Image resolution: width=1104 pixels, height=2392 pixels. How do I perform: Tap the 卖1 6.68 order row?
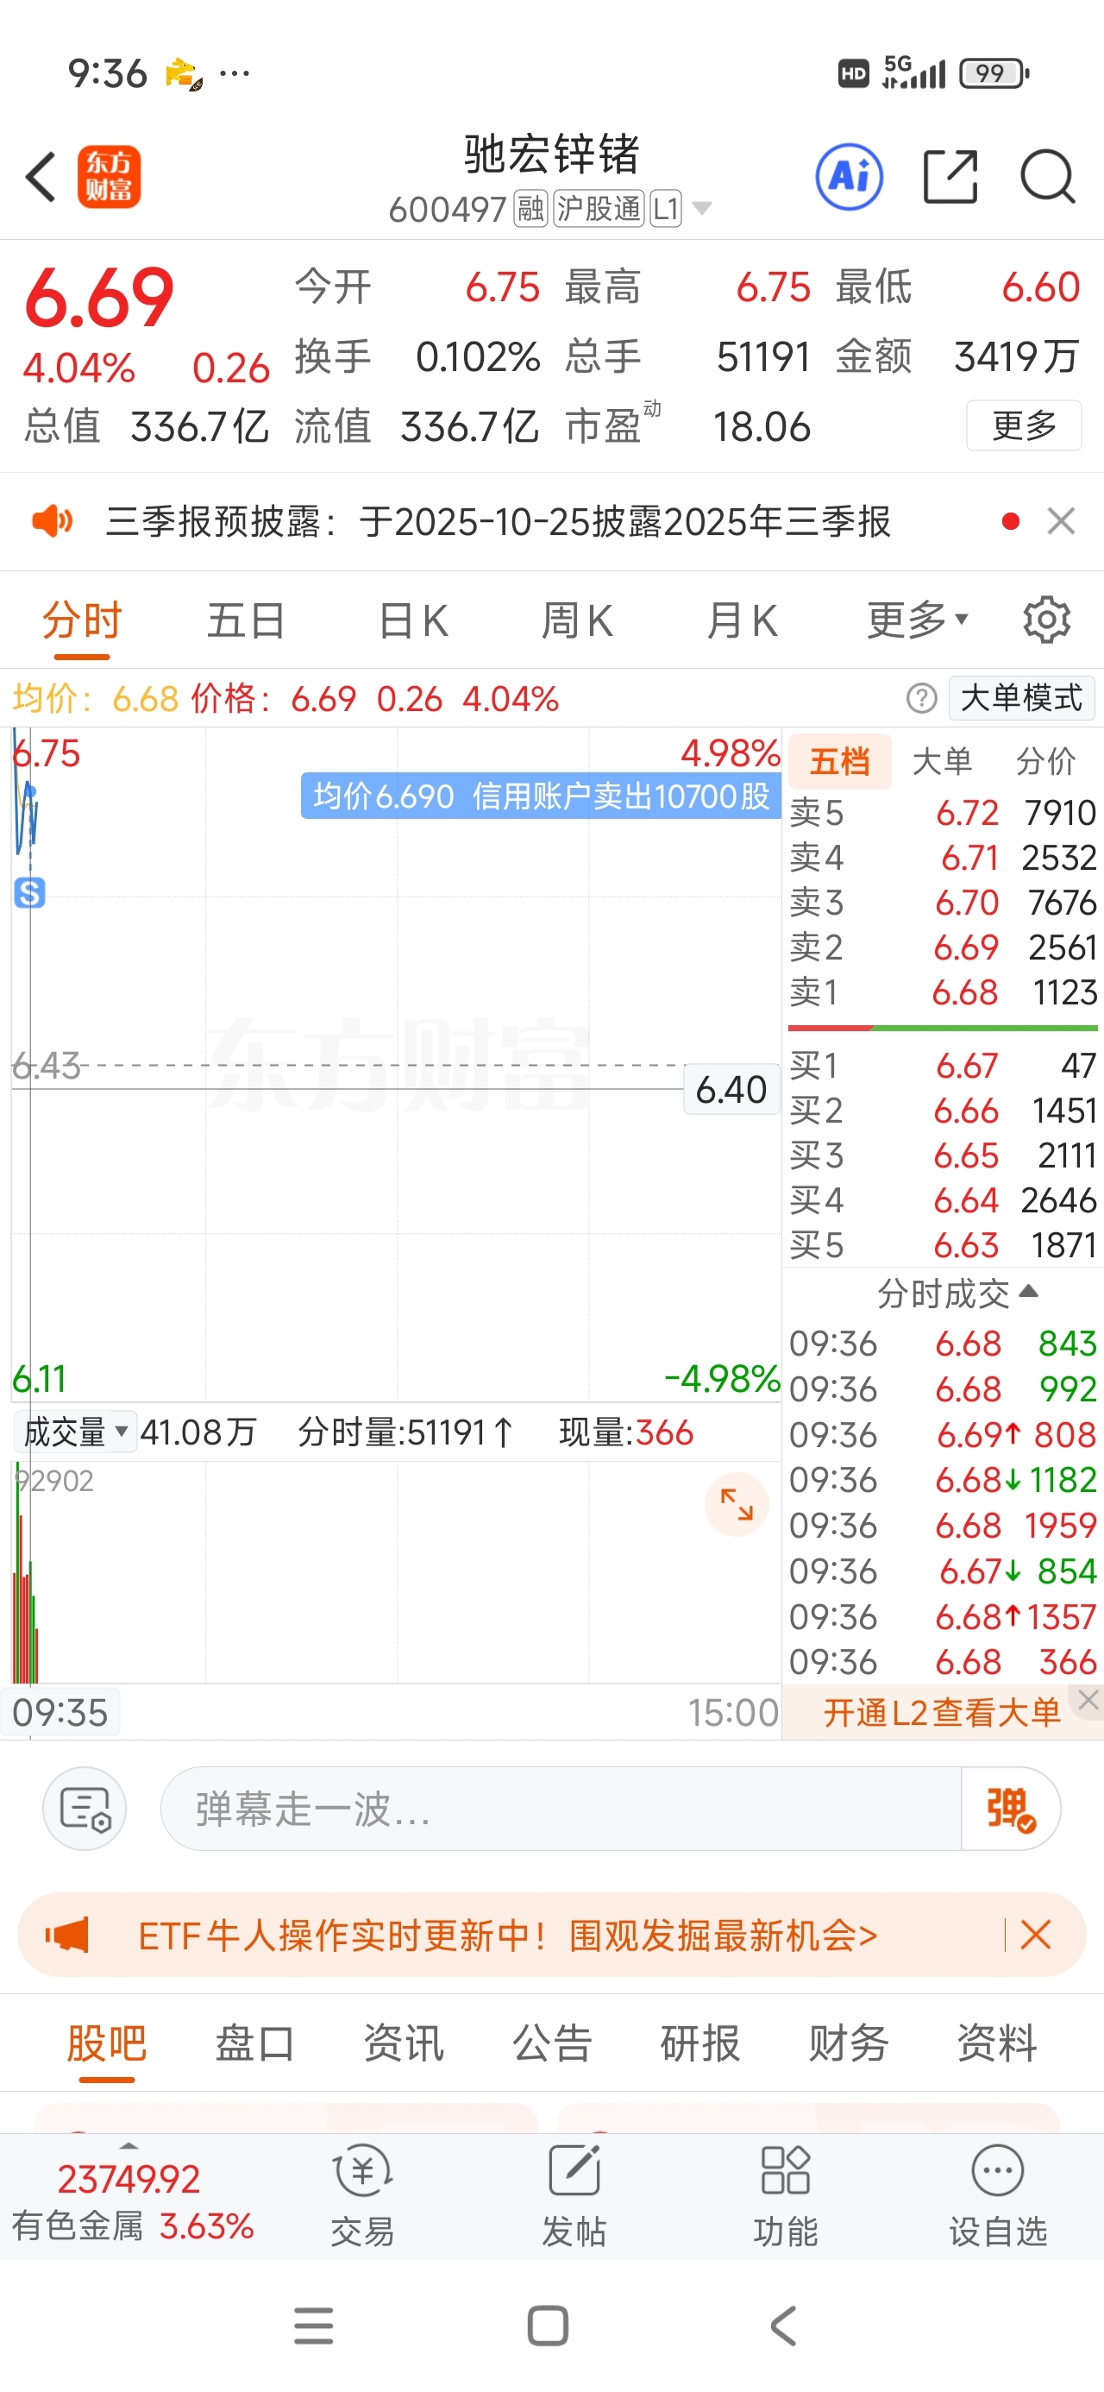click(x=943, y=991)
